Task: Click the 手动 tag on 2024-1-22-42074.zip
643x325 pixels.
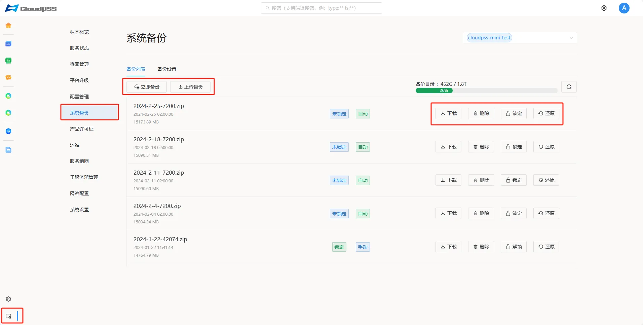Action: pos(363,247)
